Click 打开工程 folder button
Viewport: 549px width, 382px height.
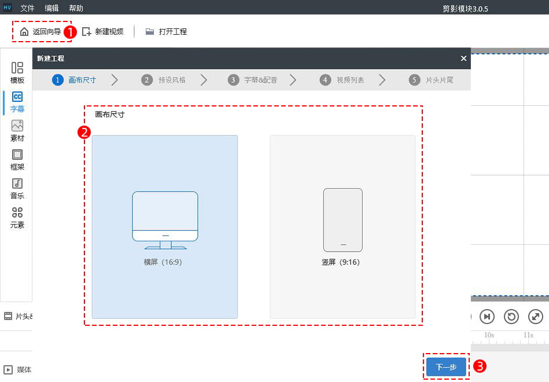166,31
